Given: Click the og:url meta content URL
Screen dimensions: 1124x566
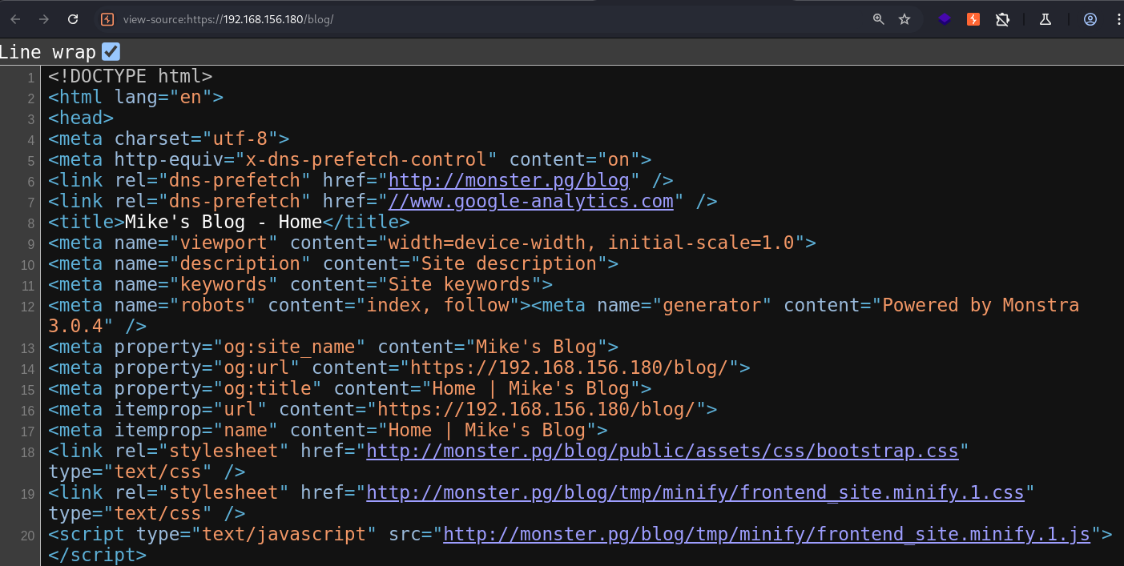Looking at the screenshot, I should coord(570,367).
